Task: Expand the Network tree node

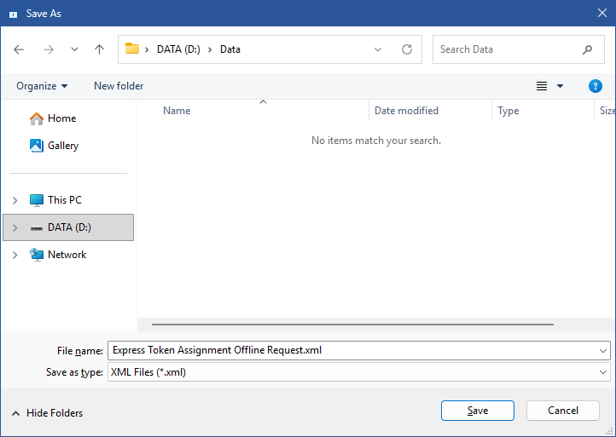Action: pyautogui.click(x=15, y=255)
